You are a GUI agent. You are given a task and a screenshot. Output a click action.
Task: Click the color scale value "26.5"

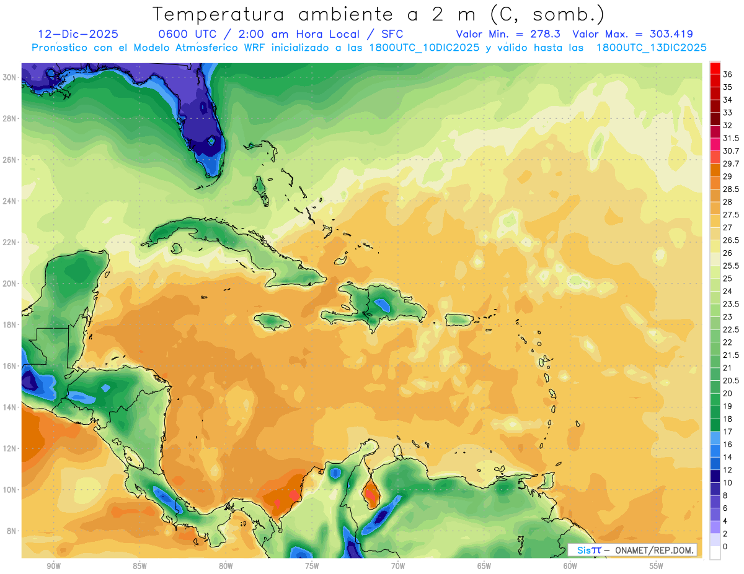[731, 240]
